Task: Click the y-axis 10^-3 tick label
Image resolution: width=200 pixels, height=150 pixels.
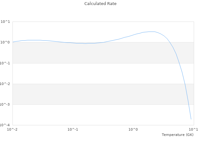Action: pos(5,104)
